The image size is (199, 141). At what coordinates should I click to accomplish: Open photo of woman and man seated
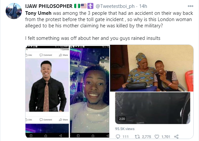point(152,68)
